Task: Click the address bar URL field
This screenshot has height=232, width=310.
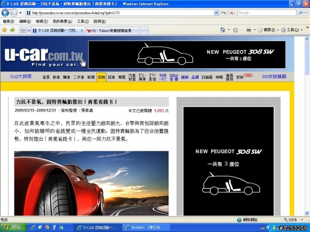Action: 120,13
